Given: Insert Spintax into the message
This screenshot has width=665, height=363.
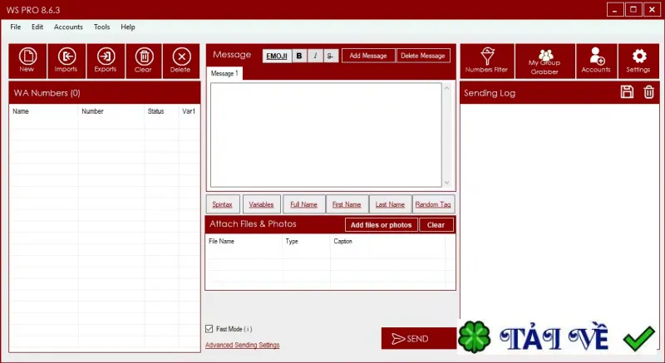Looking at the screenshot, I should click(223, 204).
